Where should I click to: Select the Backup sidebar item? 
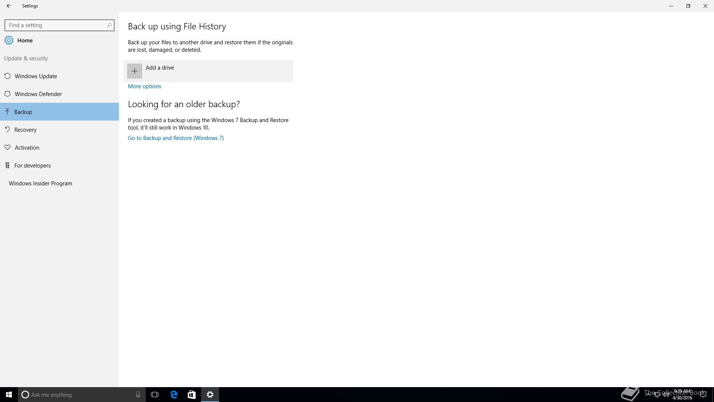[59, 112]
